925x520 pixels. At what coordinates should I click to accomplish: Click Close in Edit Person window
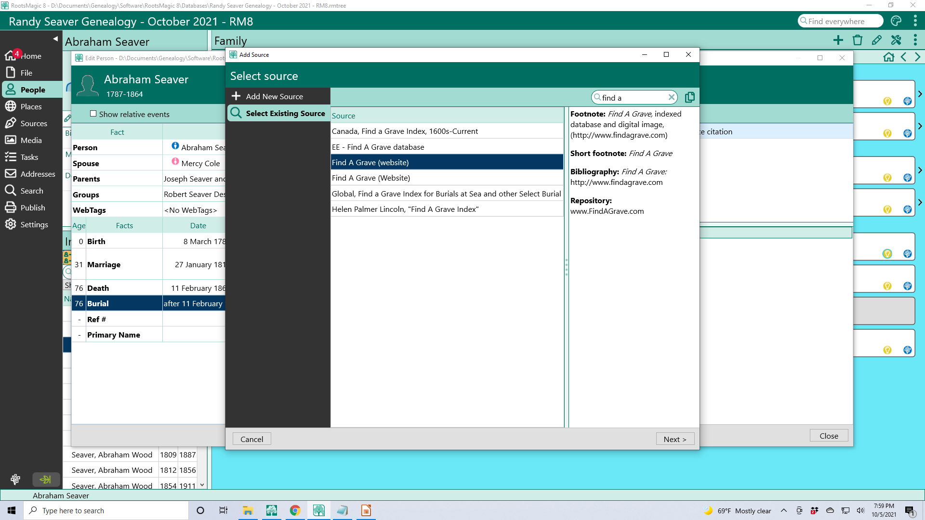(x=829, y=436)
